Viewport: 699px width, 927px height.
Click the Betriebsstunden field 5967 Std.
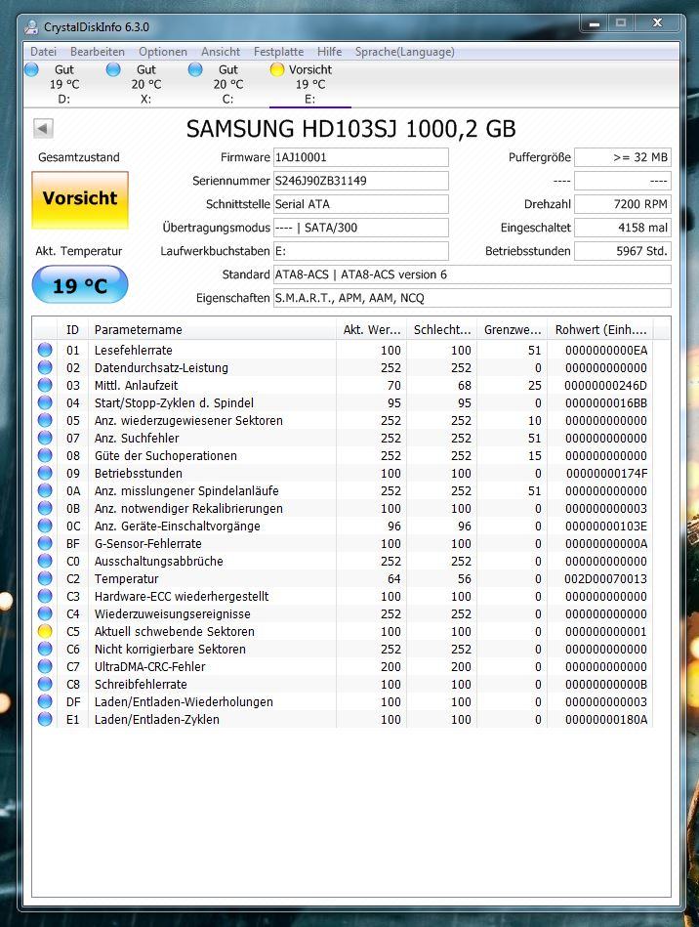(623, 251)
